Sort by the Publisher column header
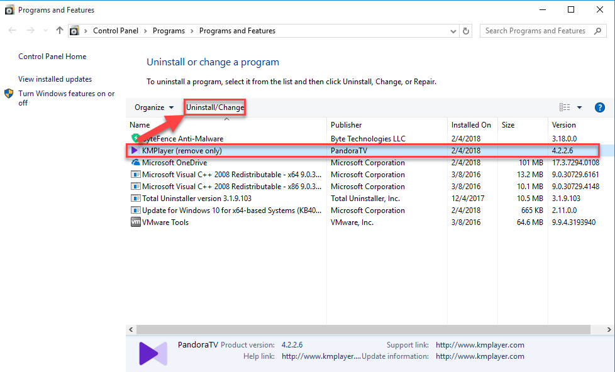615x372 pixels. [x=346, y=125]
